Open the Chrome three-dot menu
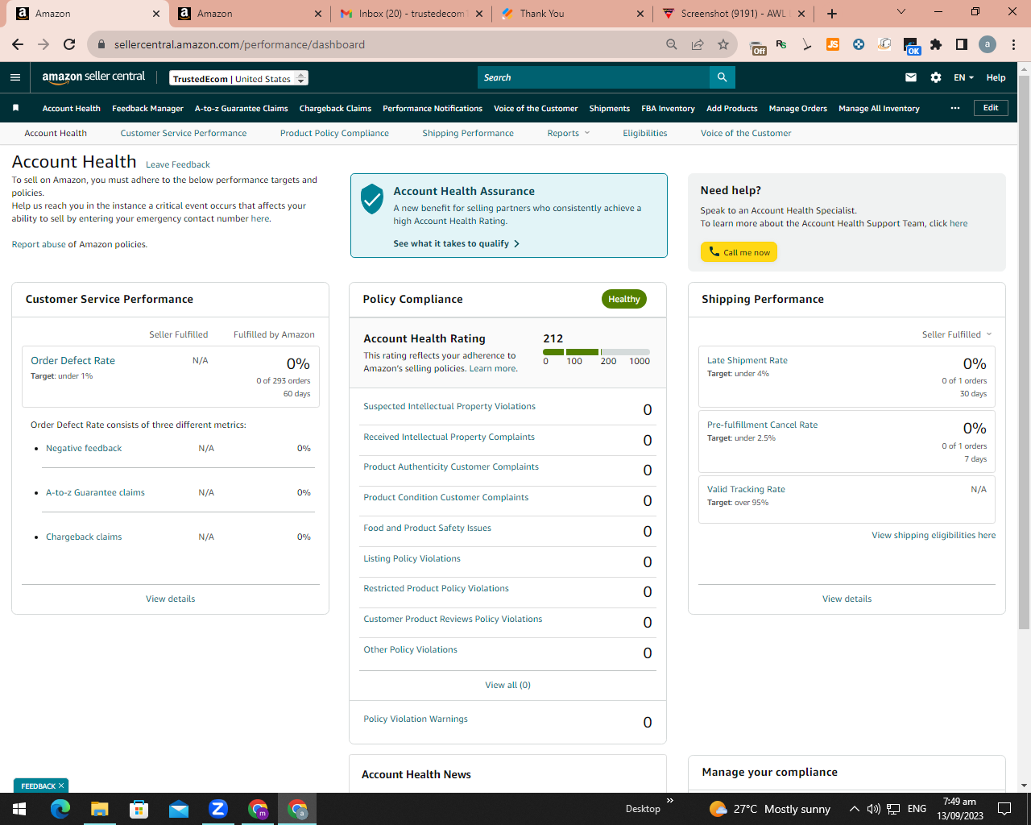This screenshot has height=825, width=1031. (x=1014, y=44)
